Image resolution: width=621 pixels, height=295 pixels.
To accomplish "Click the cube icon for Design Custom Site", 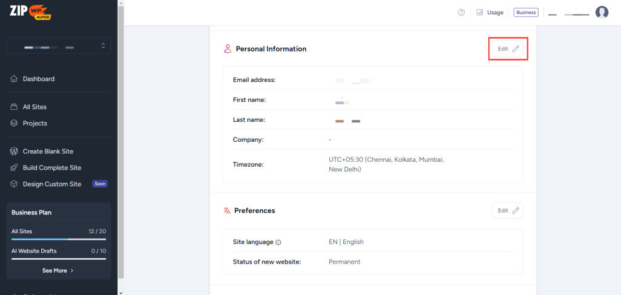I will pos(15,184).
